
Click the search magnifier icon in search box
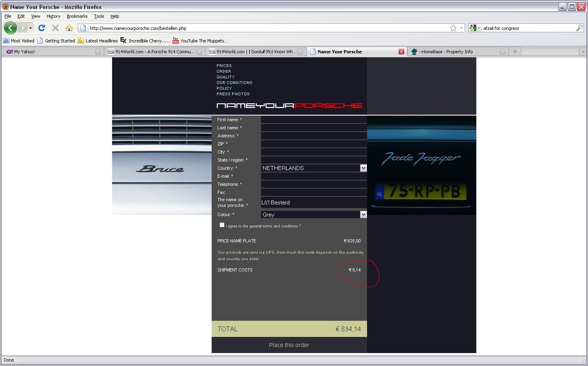click(x=579, y=28)
